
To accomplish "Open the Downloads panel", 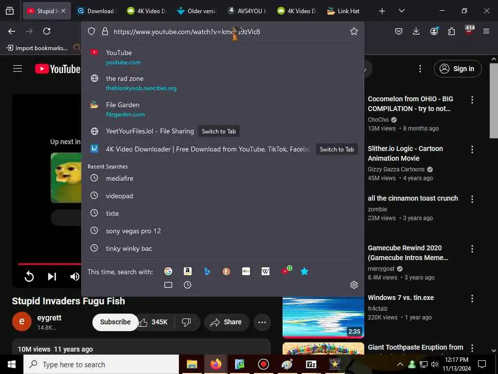I will click(x=416, y=31).
